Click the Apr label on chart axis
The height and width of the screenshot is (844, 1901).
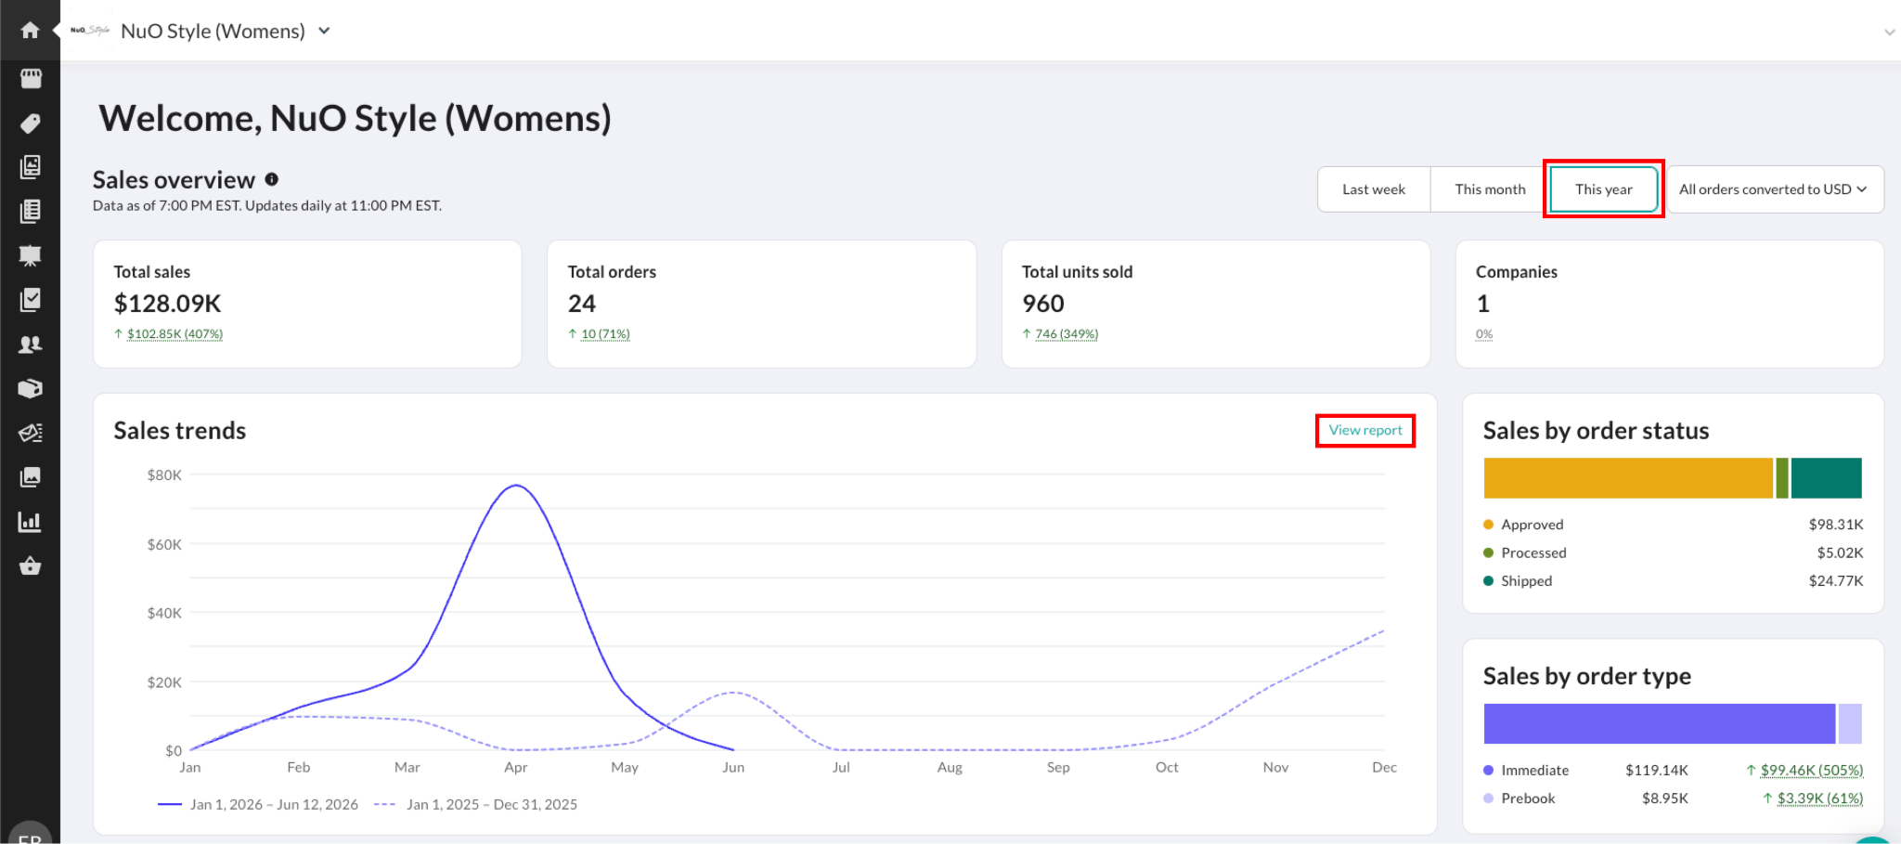click(x=516, y=767)
